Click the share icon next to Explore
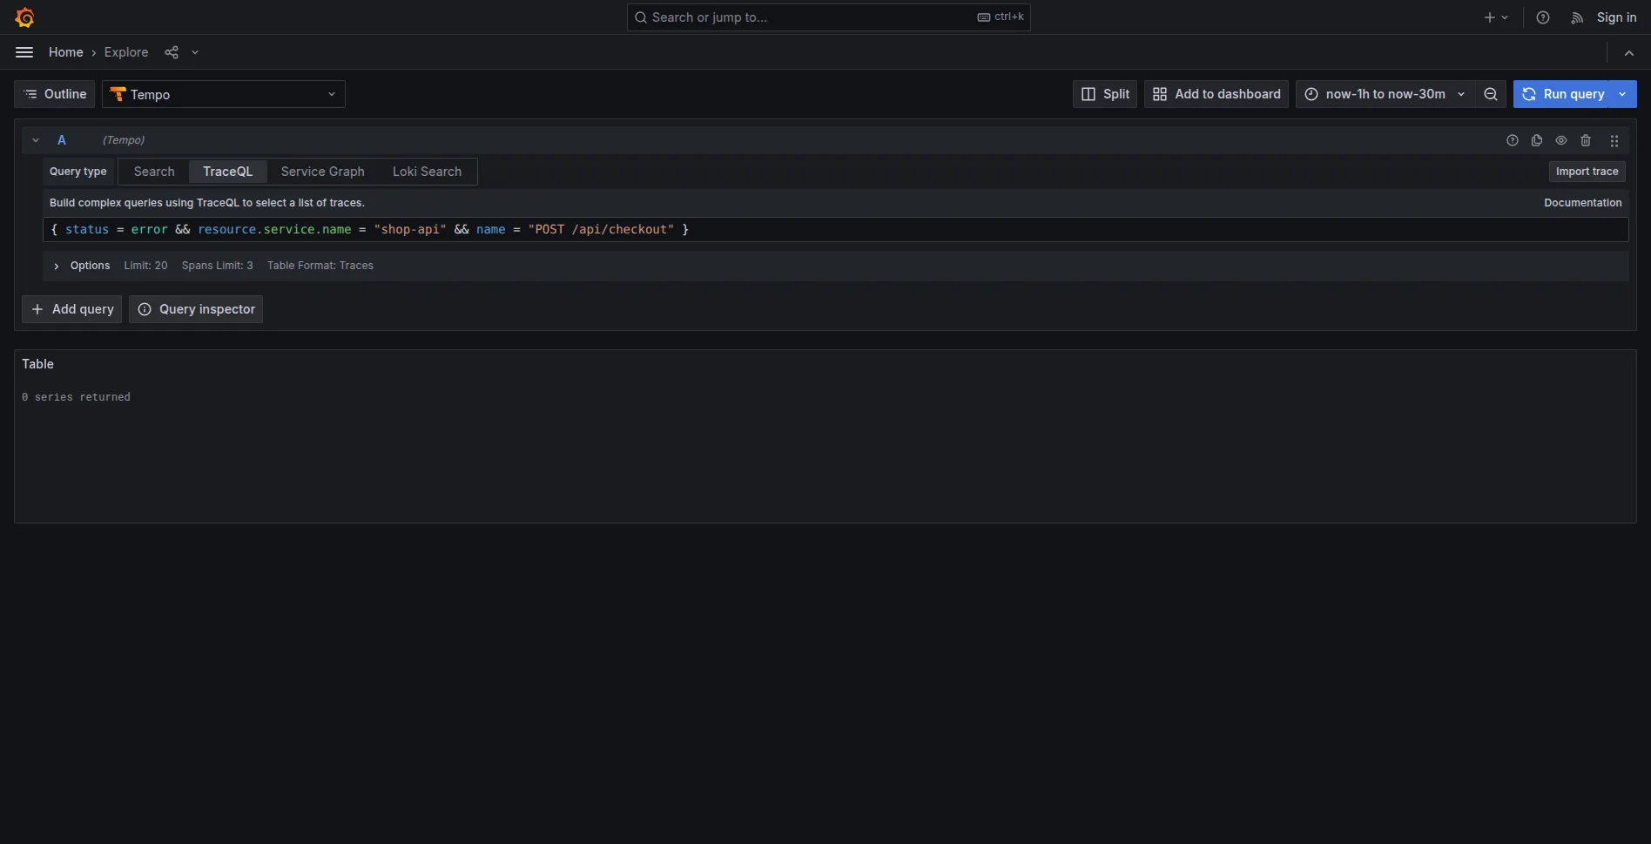This screenshot has height=844, width=1651. click(x=172, y=52)
